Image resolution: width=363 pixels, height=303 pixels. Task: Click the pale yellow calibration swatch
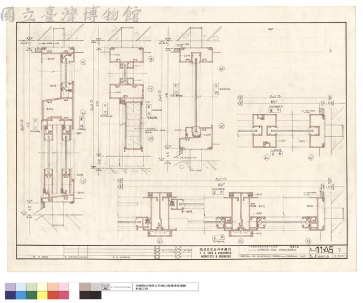pos(43,287)
